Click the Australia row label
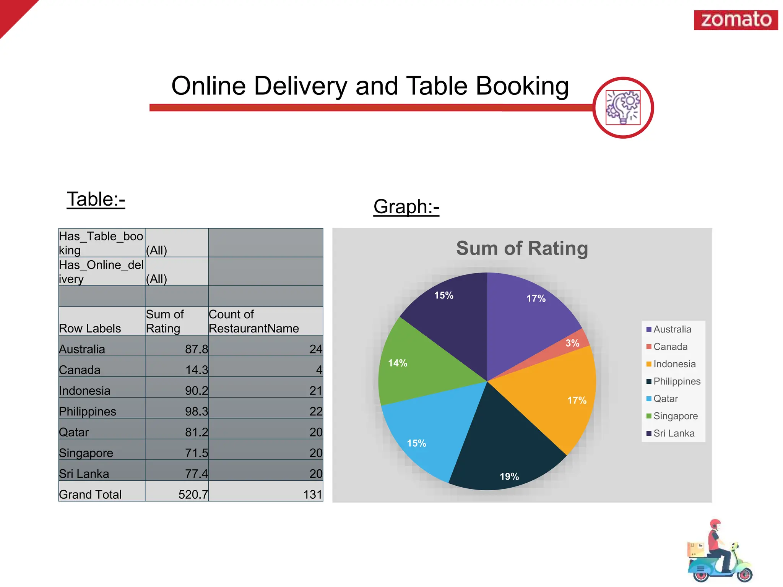Viewport: 783px width, 587px height. tap(102, 346)
